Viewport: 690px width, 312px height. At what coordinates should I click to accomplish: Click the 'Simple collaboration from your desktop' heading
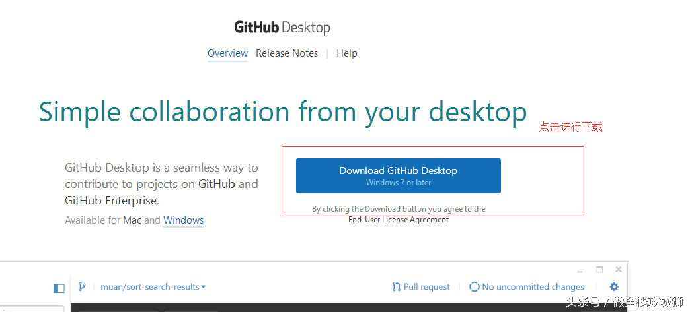[x=283, y=111]
